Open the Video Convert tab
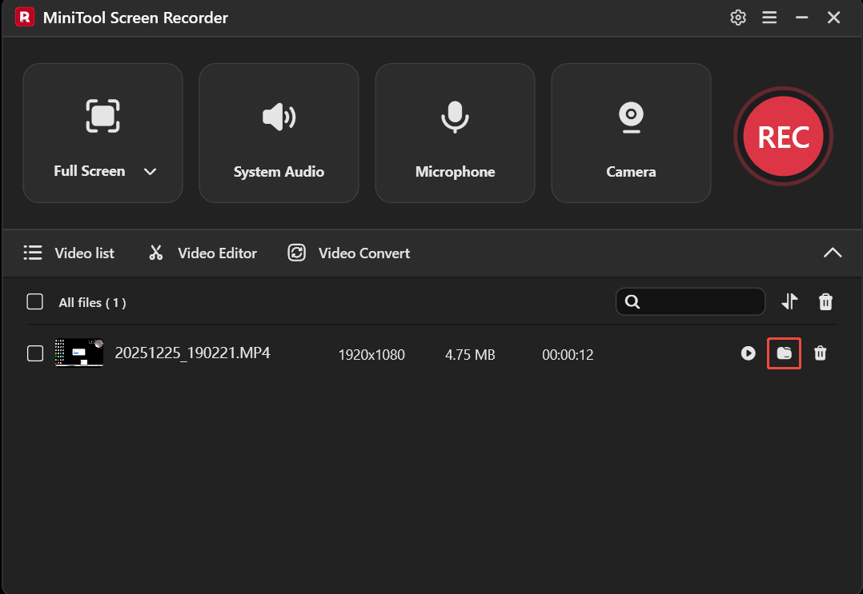Viewport: 863px width, 594px height. click(x=348, y=253)
